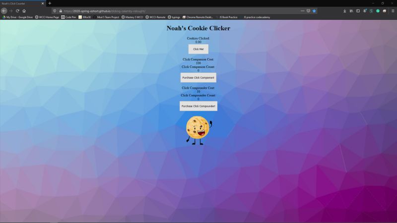Reload the current page

click(17, 11)
